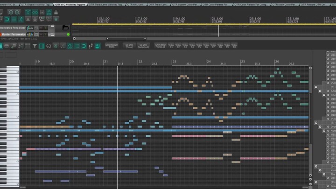Image resolution: width=336 pixels, height=189 pixels.
Task: Solo the Hunter Percussion track
Action: tap(46, 34)
